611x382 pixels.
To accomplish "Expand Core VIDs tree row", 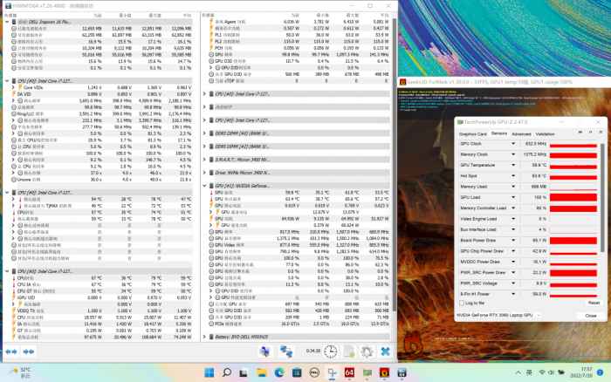I will point(13,87).
